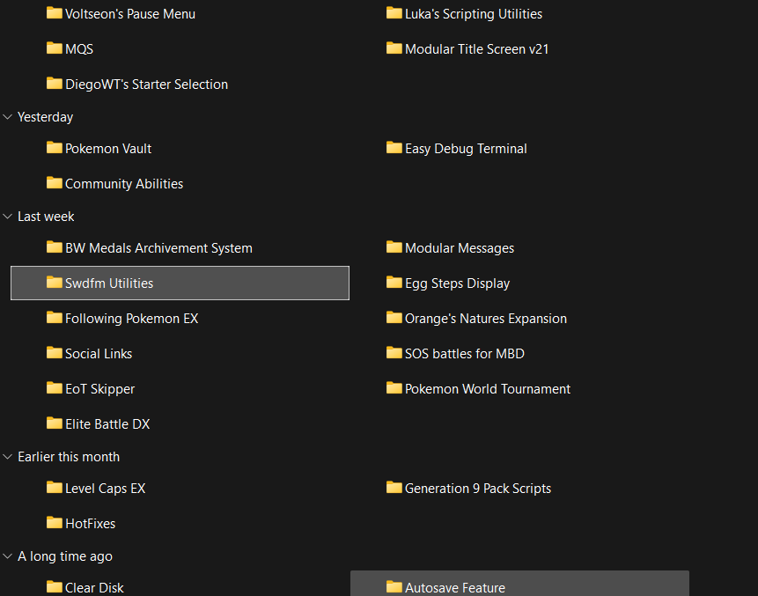This screenshot has height=596, width=758.
Task: Select Modular Title Screen v21 folder
Action: pos(476,49)
